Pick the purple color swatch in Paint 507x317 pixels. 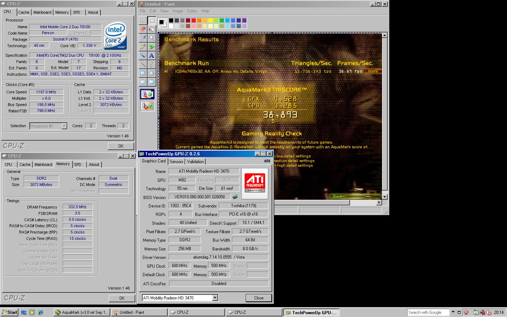(244, 20)
